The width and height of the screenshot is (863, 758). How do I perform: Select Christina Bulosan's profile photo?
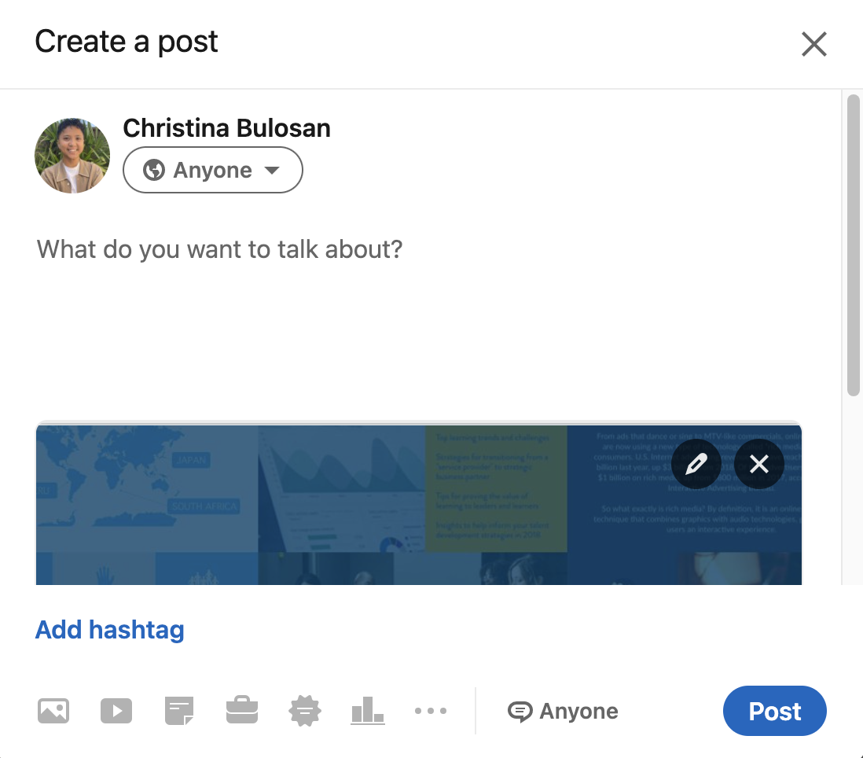(72, 155)
